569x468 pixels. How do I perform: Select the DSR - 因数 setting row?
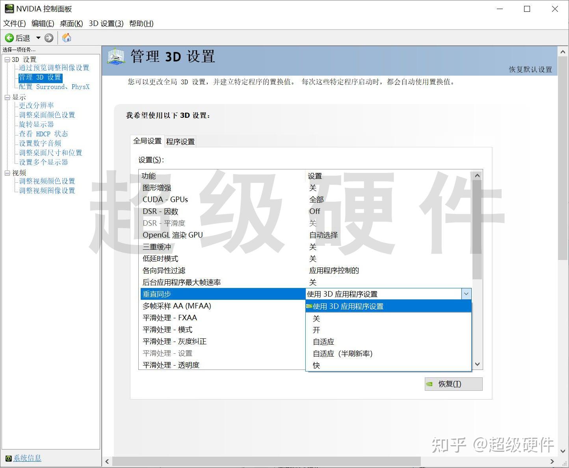(306, 212)
